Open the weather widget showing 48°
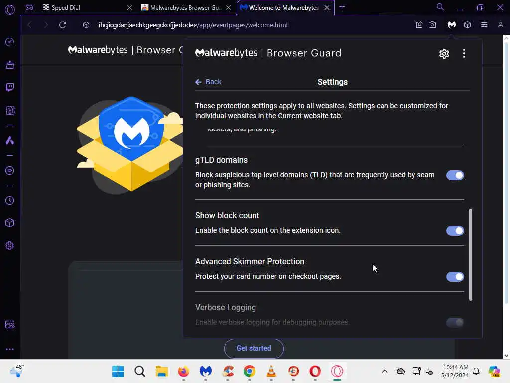Screen dimensions: 510x383 click(x=17, y=371)
